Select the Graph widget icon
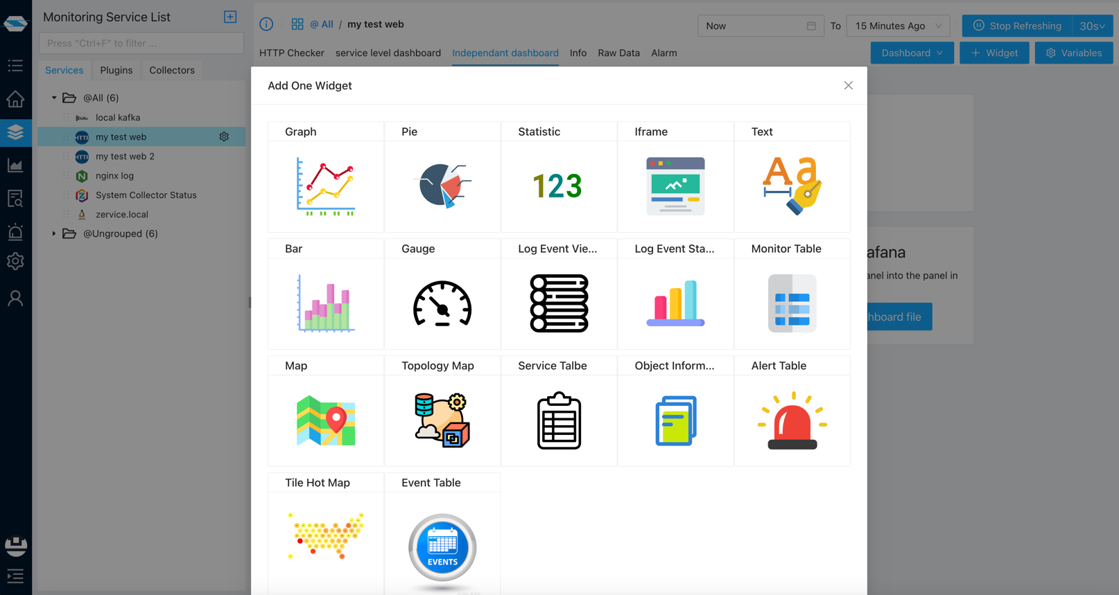Viewport: 1119px width, 595px height. coord(325,186)
